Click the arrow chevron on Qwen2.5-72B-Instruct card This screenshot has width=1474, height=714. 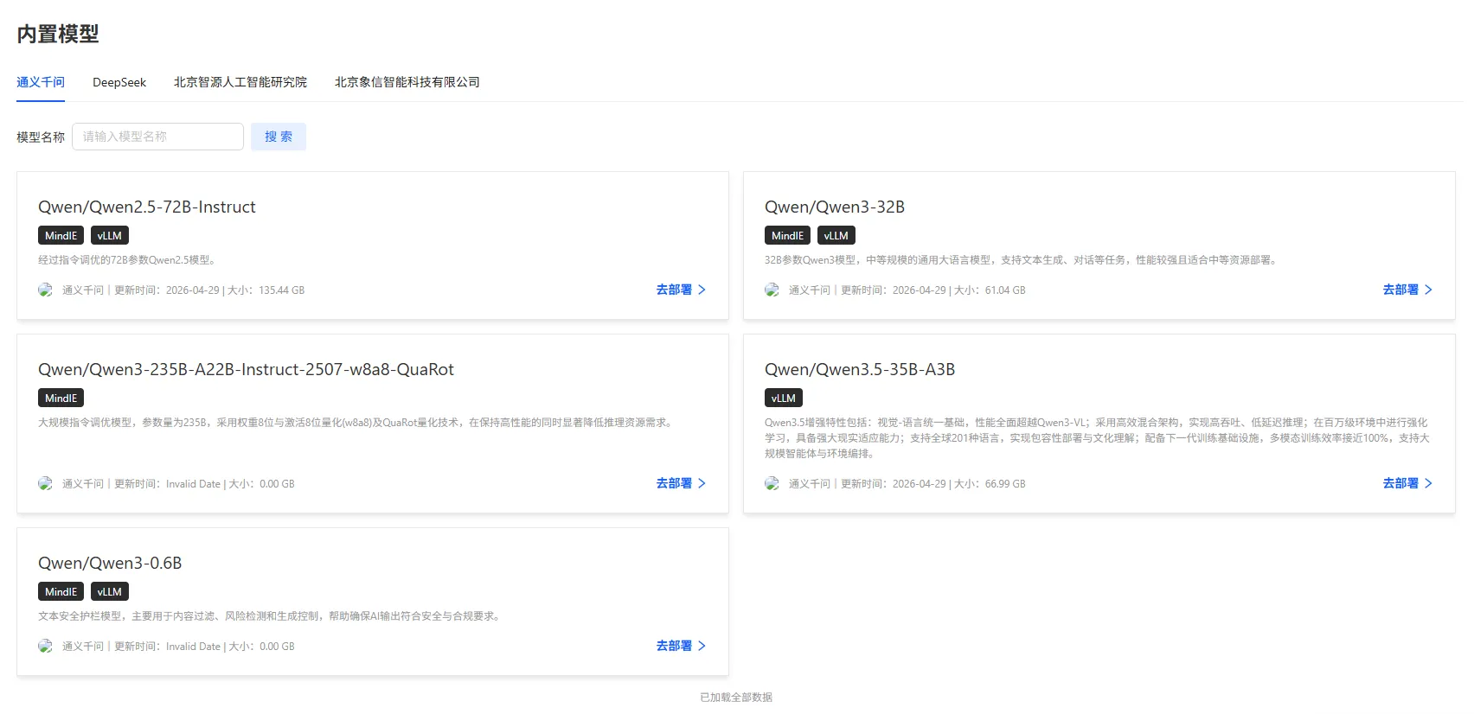[x=702, y=290]
